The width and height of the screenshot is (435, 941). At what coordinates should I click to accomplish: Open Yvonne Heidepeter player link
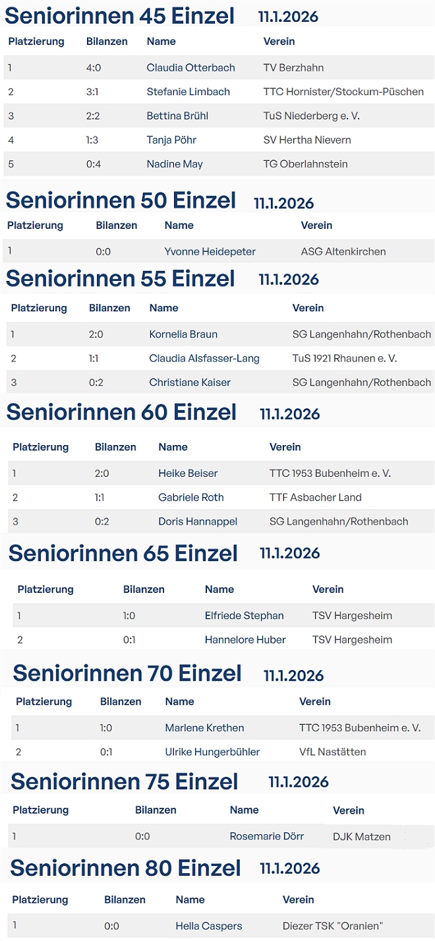[x=210, y=251]
